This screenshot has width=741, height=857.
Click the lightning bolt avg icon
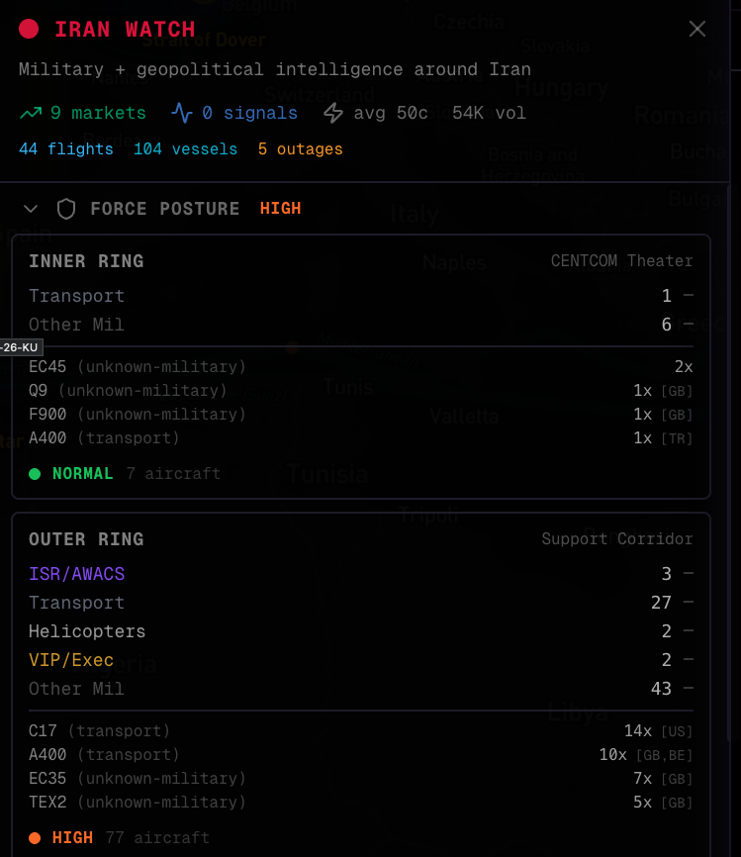(333, 113)
